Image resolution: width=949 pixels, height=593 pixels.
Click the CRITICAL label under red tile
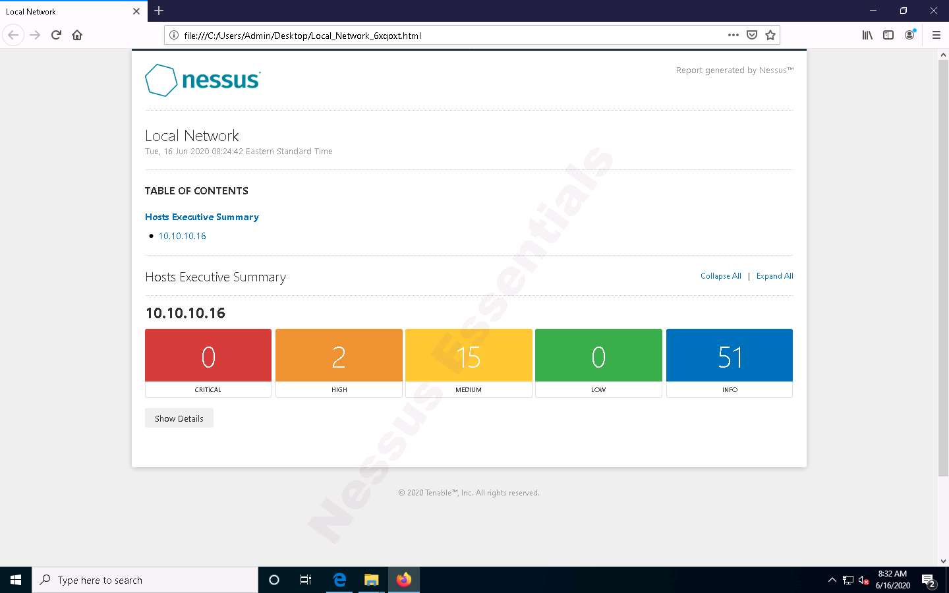click(208, 390)
